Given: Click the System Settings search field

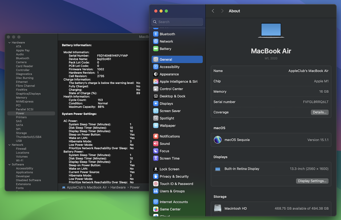Looking at the screenshot, I should (177, 22).
